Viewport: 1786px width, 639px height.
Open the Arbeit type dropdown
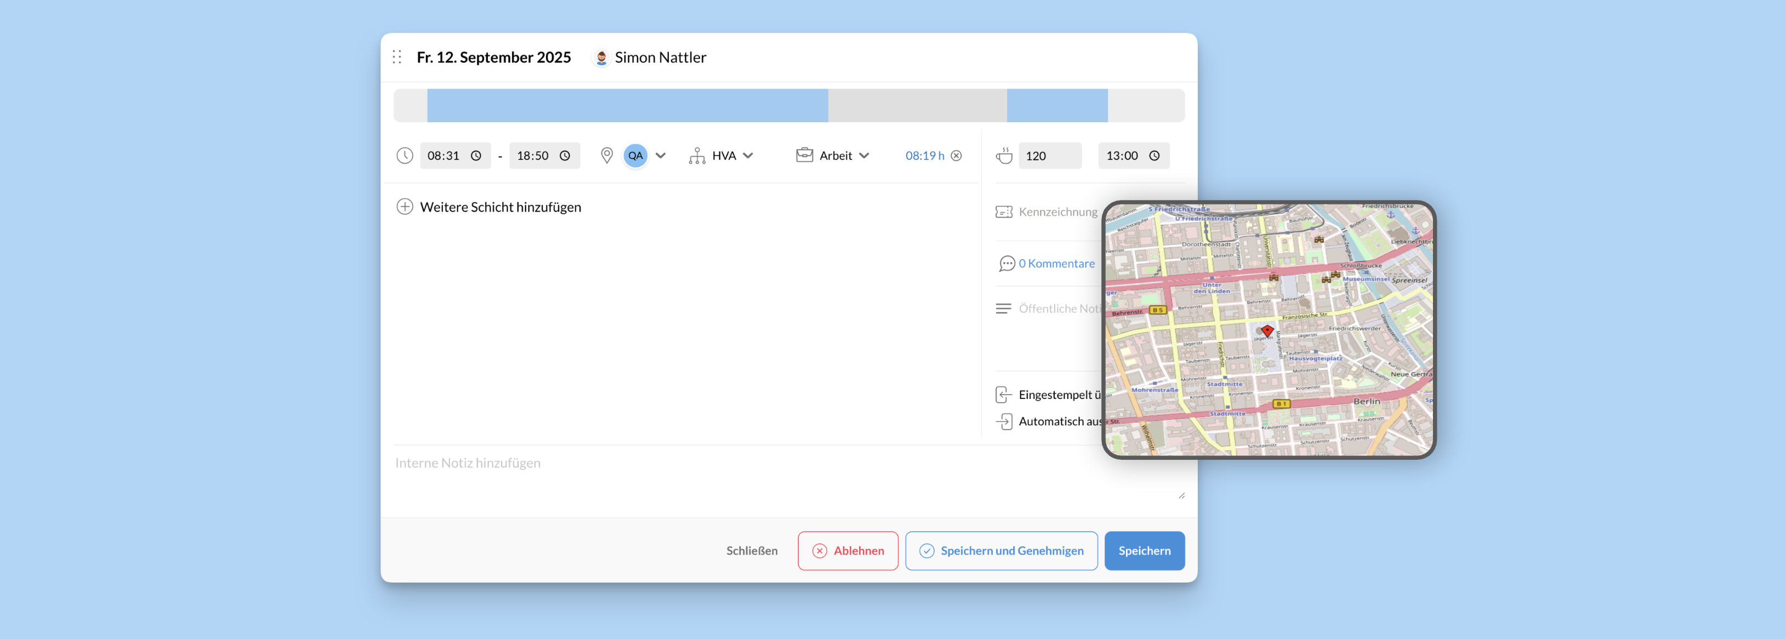click(x=863, y=156)
